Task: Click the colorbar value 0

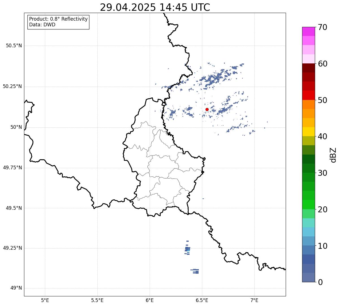Action: [x=320, y=282]
